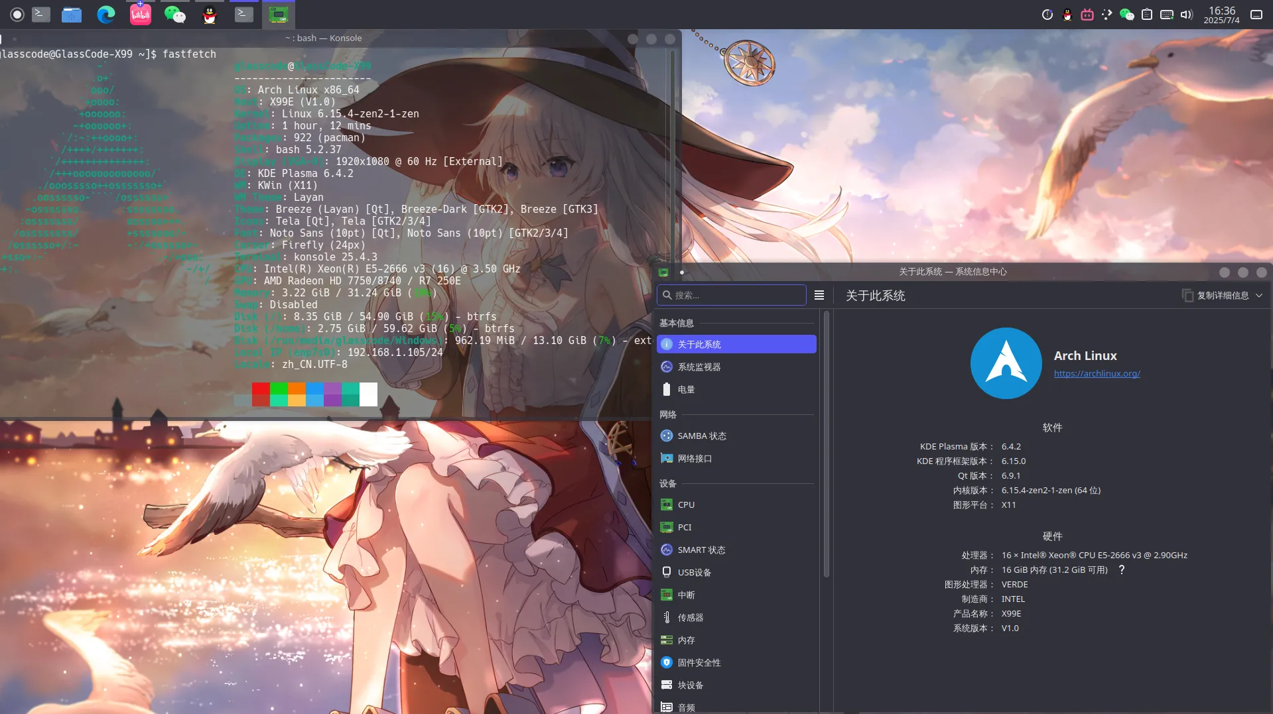1273x714 pixels.
Task: Open the PCI page in the sidebar
Action: (x=736, y=527)
